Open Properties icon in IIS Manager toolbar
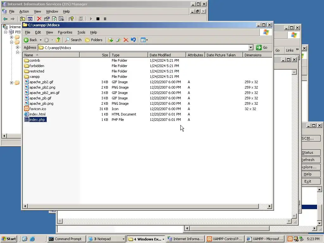This screenshot has width=324, height=243. [47, 19]
